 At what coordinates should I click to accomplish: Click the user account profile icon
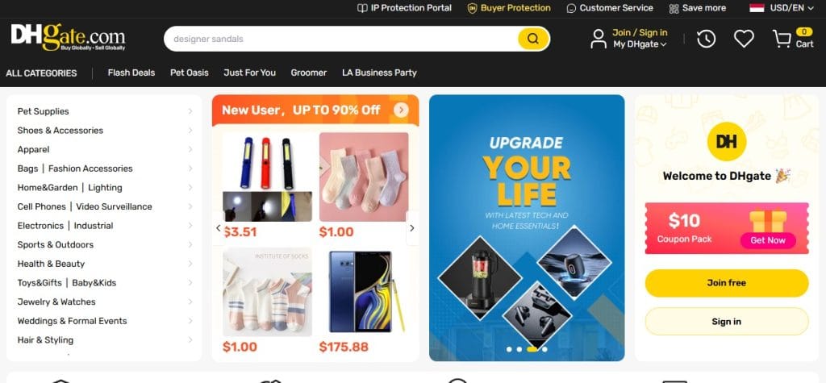[599, 39]
